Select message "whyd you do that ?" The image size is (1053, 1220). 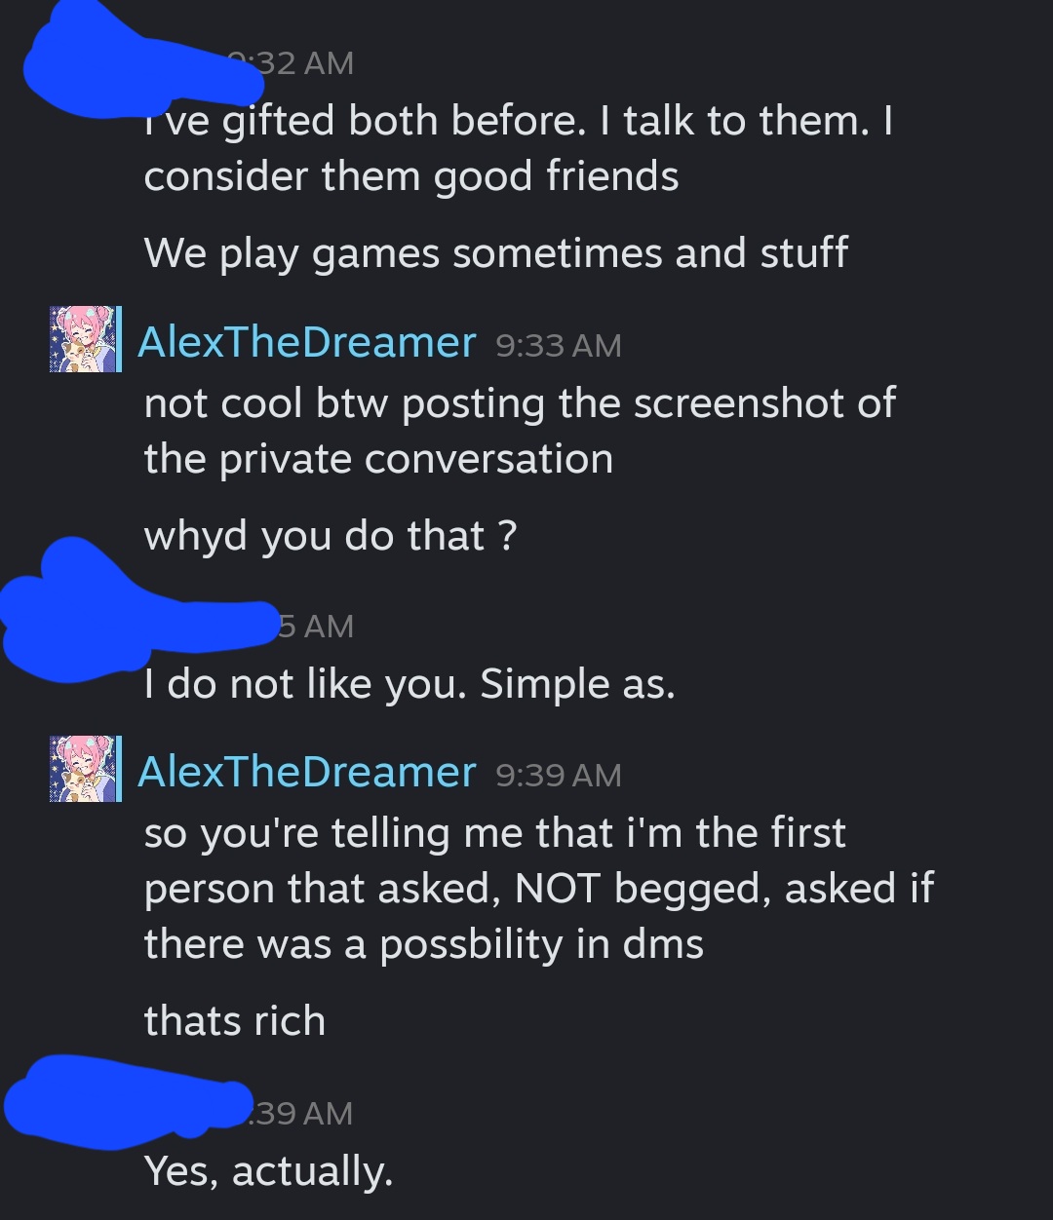[331, 537]
